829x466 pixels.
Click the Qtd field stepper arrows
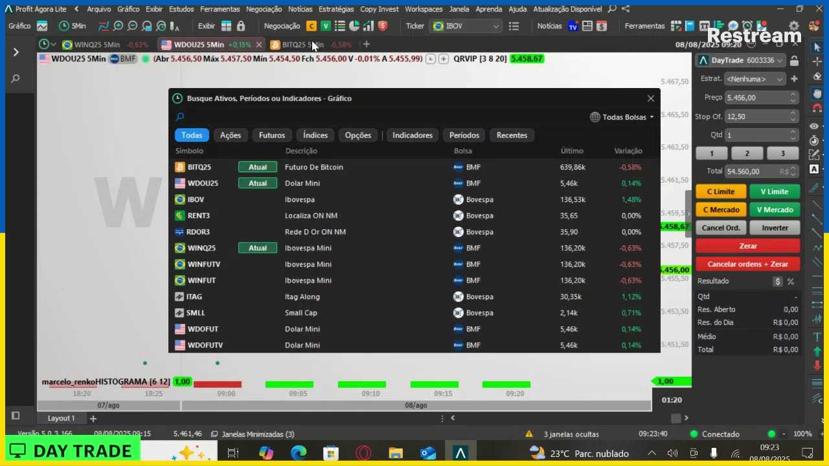point(793,135)
